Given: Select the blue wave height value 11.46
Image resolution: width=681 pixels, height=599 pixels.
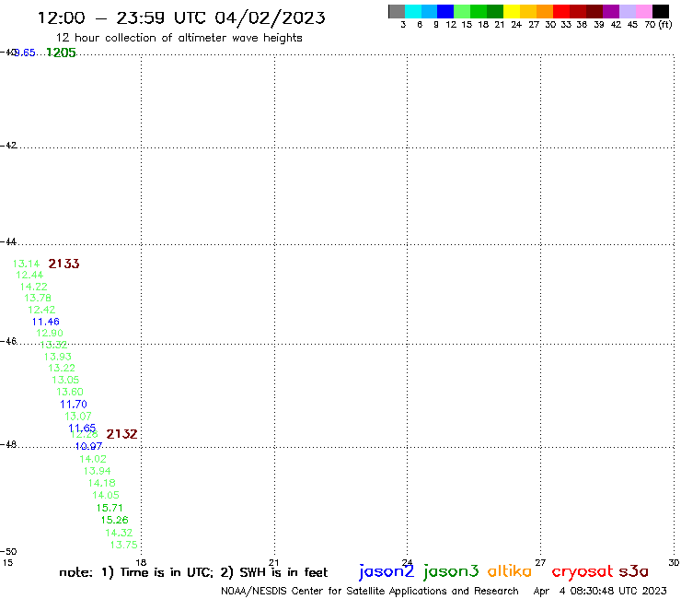Looking at the screenshot, I should coord(46,322).
